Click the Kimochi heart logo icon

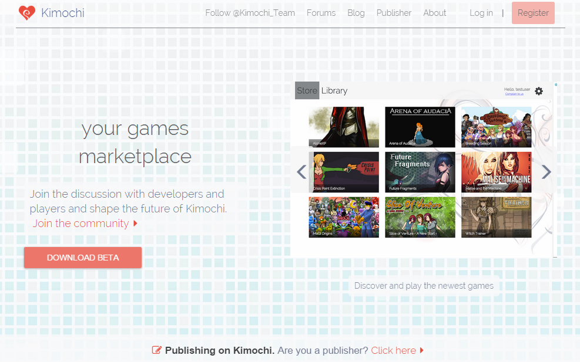point(27,13)
